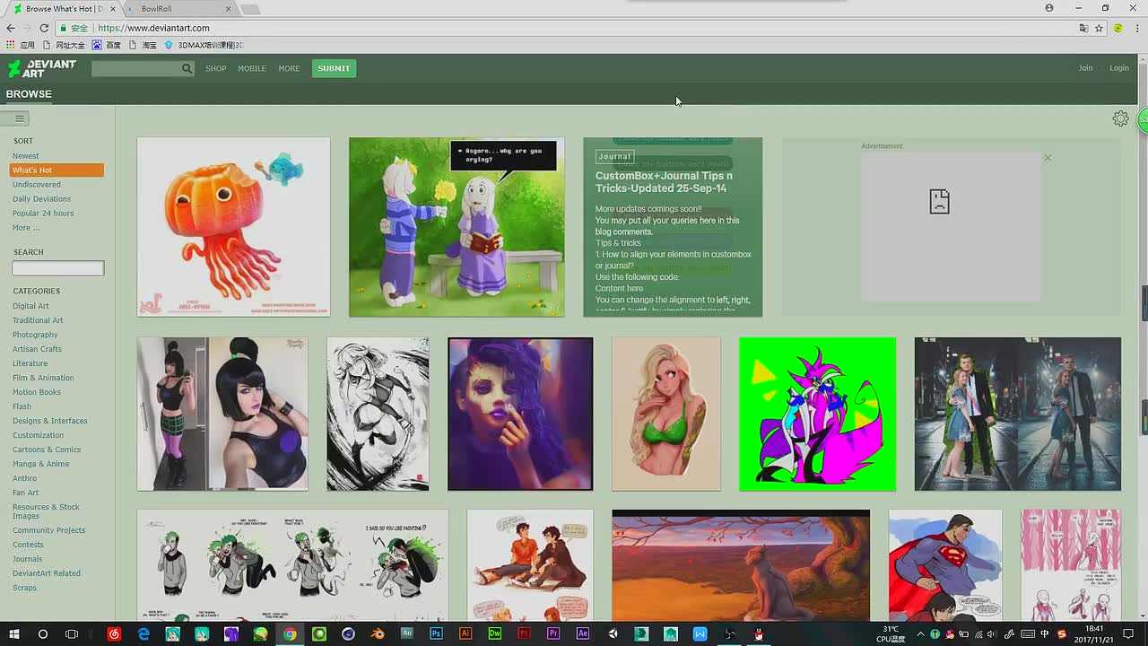Open the browse settings gear
1148x646 pixels.
pyautogui.click(x=1120, y=118)
